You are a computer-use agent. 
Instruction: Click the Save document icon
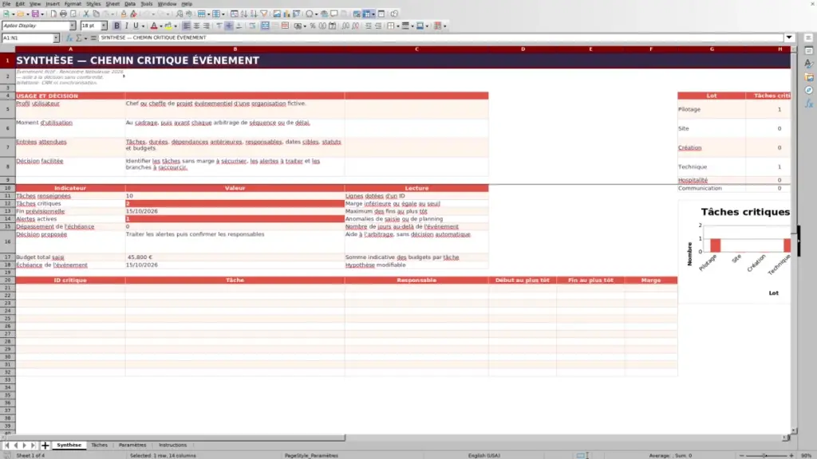35,14
